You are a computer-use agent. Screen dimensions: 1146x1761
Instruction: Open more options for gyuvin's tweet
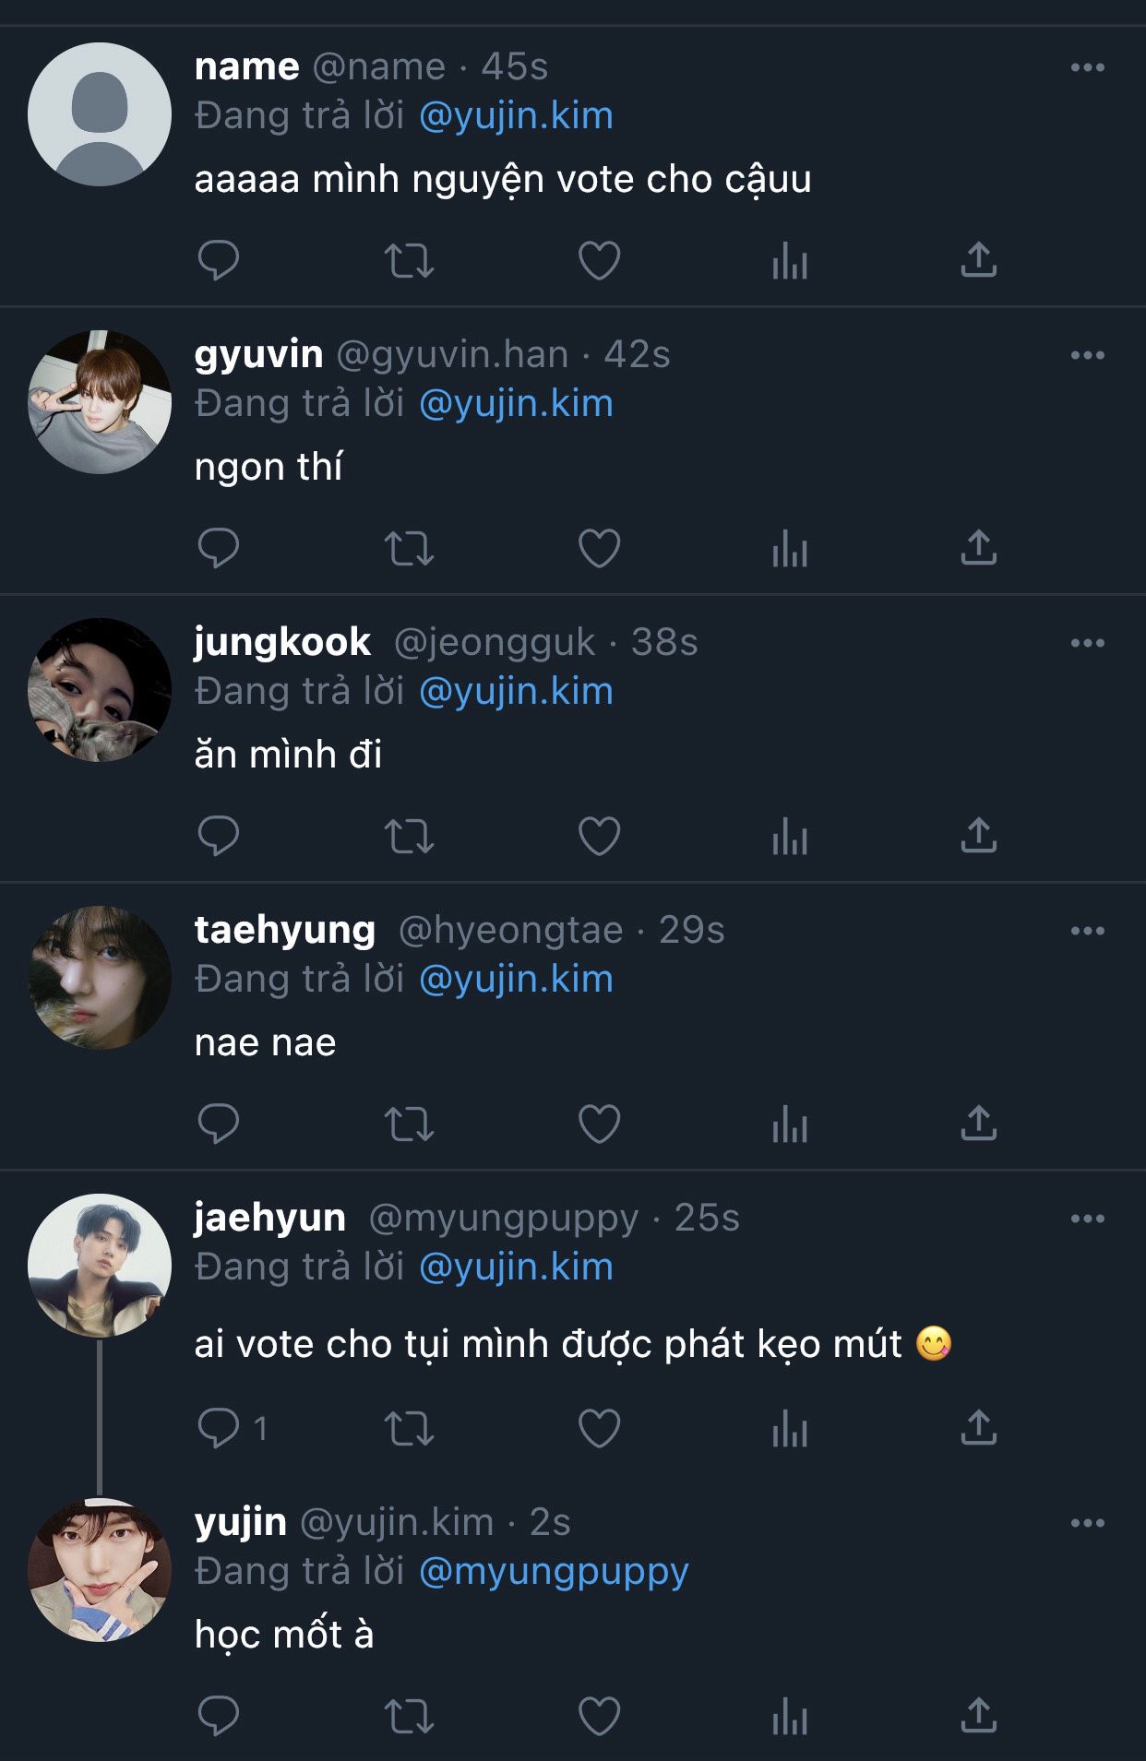coord(1087,355)
